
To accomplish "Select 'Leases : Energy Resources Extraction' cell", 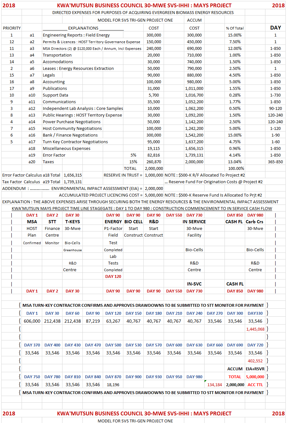I will coord(78,68).
